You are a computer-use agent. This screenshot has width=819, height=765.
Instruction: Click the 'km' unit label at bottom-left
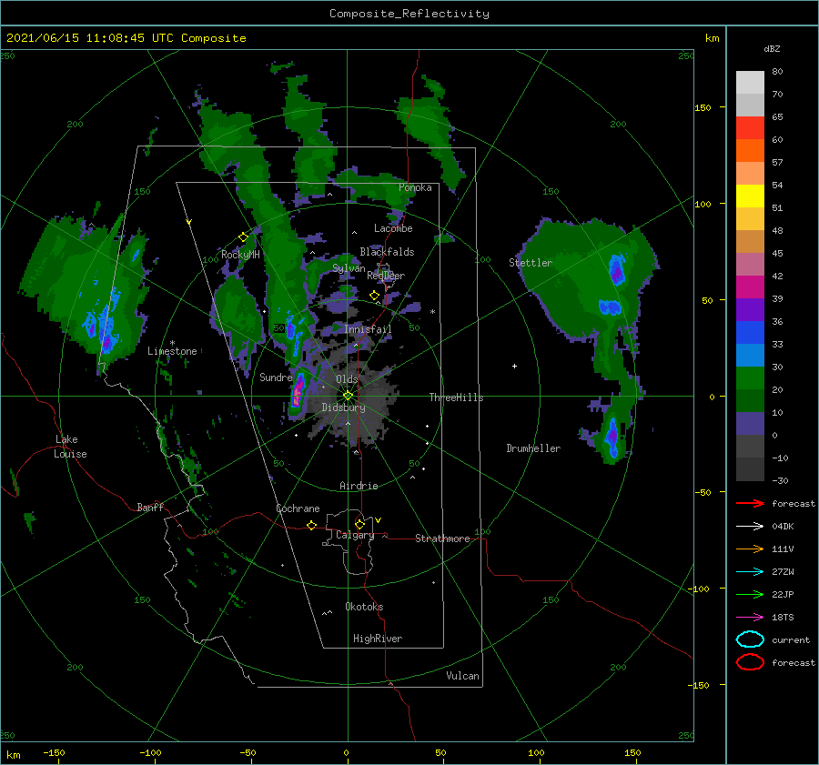(14, 755)
